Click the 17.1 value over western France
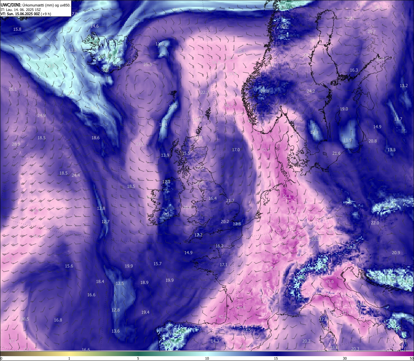Image resolution: width=414 pixels, height=361 pixels. coord(223,265)
